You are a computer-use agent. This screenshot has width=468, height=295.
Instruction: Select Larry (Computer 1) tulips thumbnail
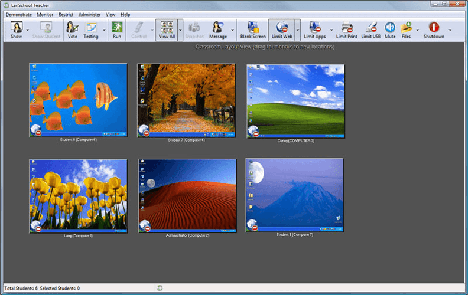coord(78,195)
